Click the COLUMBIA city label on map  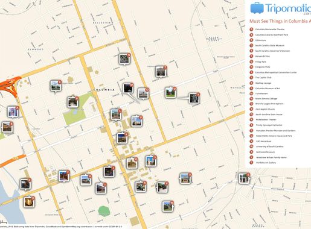point(104,90)
